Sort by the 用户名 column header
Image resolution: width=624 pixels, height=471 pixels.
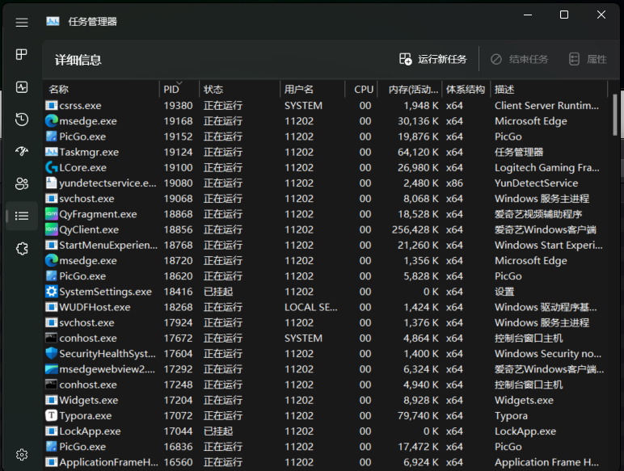pyautogui.click(x=312, y=89)
